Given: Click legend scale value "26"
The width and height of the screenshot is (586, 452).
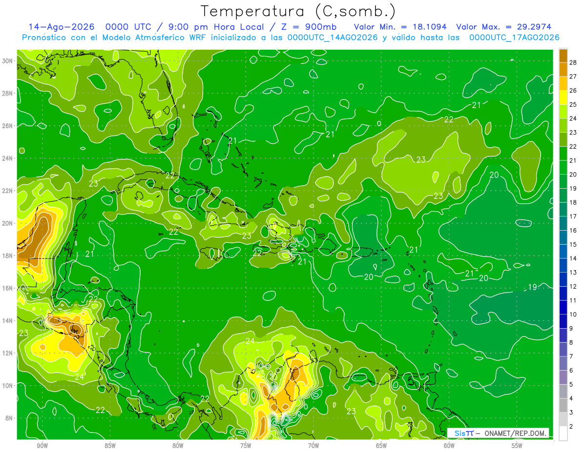Looking at the screenshot, I should pyautogui.click(x=574, y=90).
